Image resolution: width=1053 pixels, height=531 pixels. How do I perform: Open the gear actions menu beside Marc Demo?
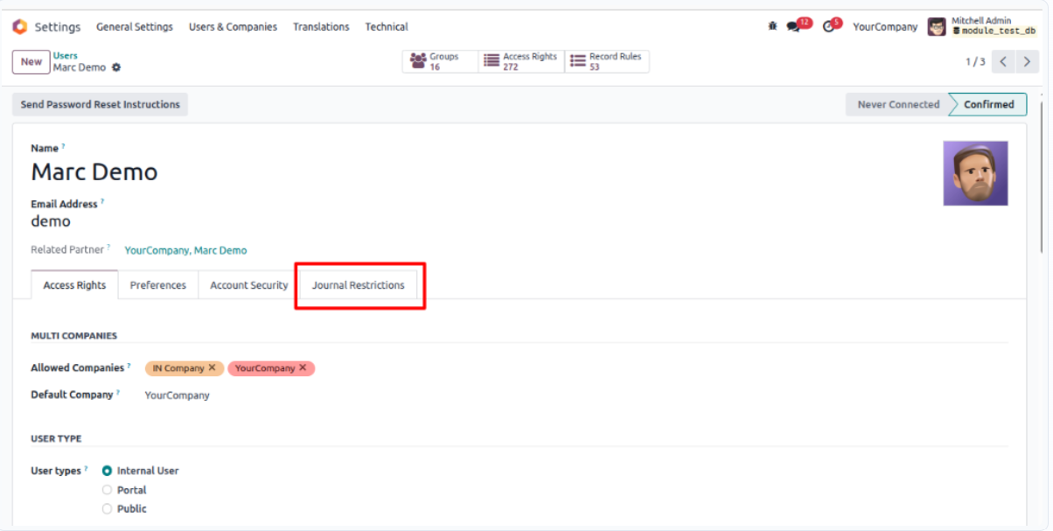point(116,67)
